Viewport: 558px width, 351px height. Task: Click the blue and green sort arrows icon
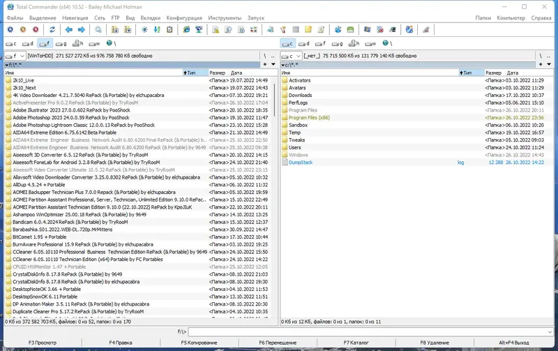(157, 29)
